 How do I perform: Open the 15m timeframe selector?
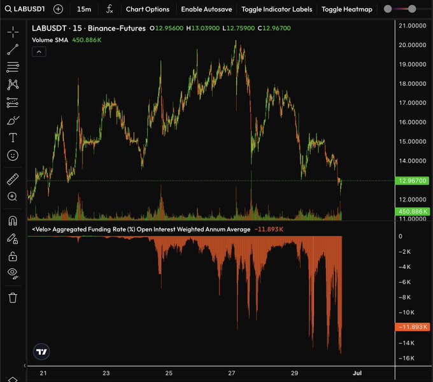[84, 9]
